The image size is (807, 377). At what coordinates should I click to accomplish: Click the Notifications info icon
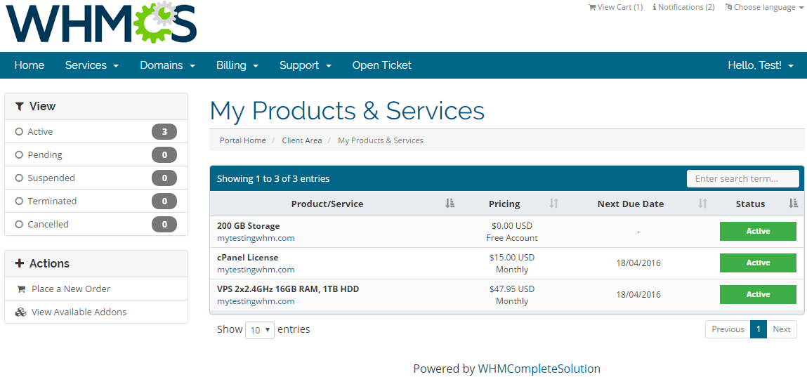[x=654, y=7]
